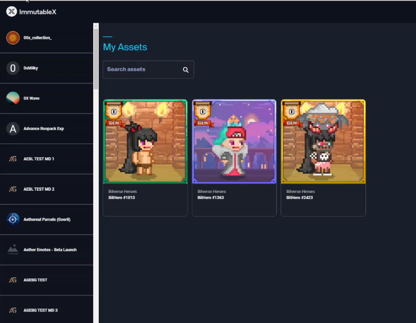Click the GEN 0 badge on BitHero #1013
This screenshot has width=416, height=323.
pyautogui.click(x=114, y=115)
